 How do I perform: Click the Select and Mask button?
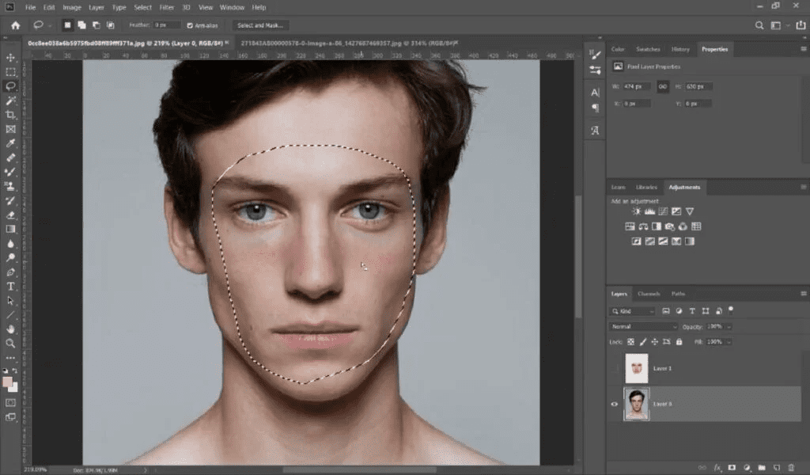[260, 25]
